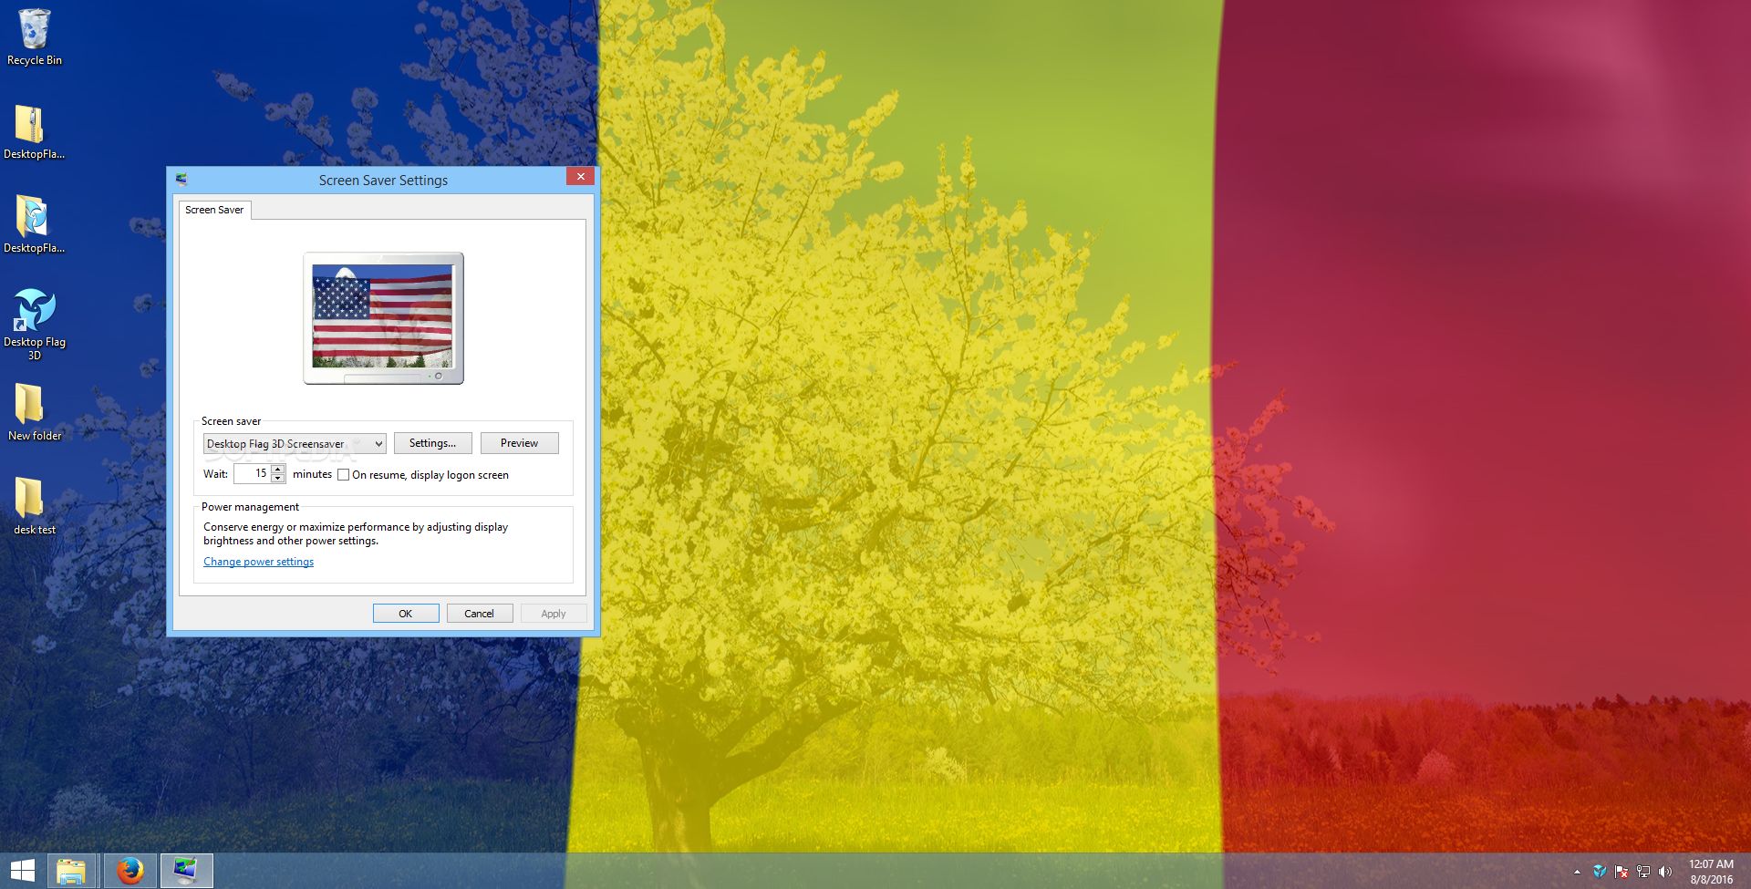
Task: Open File Explorer from the taskbar
Action: point(71,872)
